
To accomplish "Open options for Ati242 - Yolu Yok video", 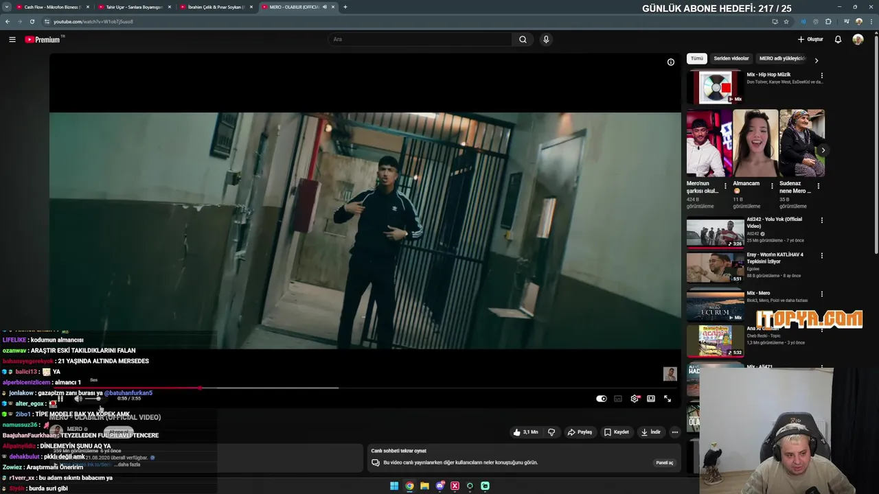I will pyautogui.click(x=822, y=220).
